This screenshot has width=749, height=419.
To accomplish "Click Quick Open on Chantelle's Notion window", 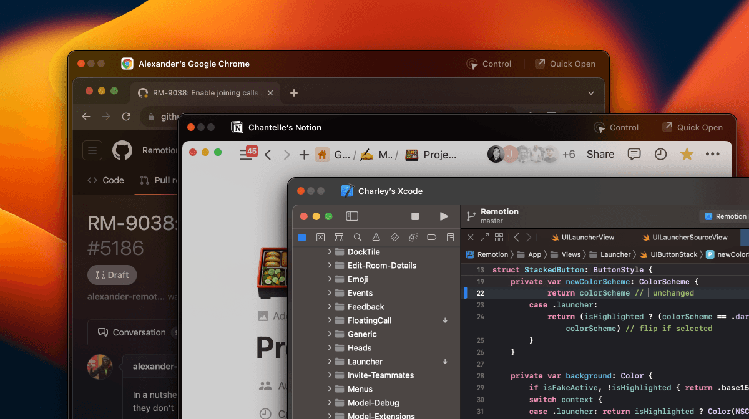I will [x=692, y=127].
